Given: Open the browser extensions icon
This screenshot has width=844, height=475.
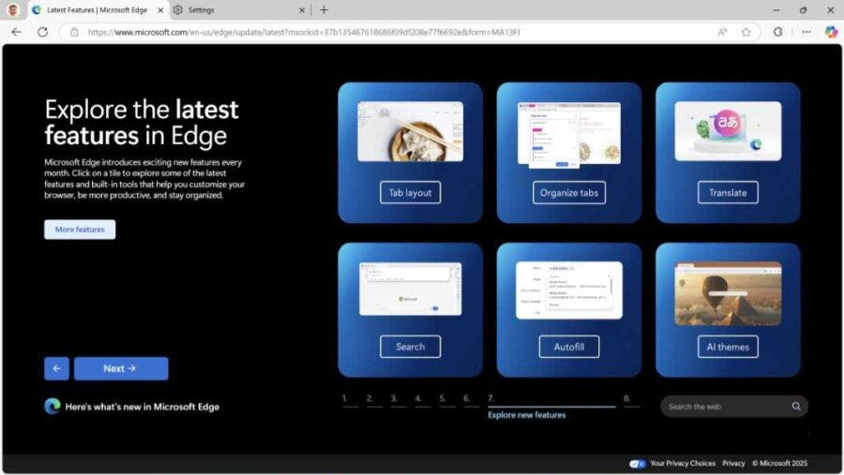Looking at the screenshot, I should click(777, 32).
